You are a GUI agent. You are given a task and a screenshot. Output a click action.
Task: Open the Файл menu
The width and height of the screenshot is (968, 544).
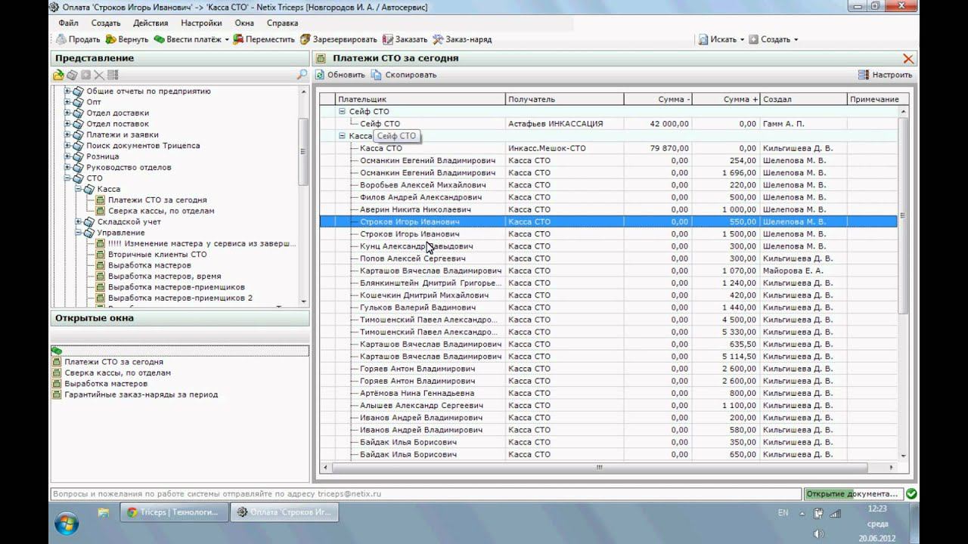(x=68, y=23)
